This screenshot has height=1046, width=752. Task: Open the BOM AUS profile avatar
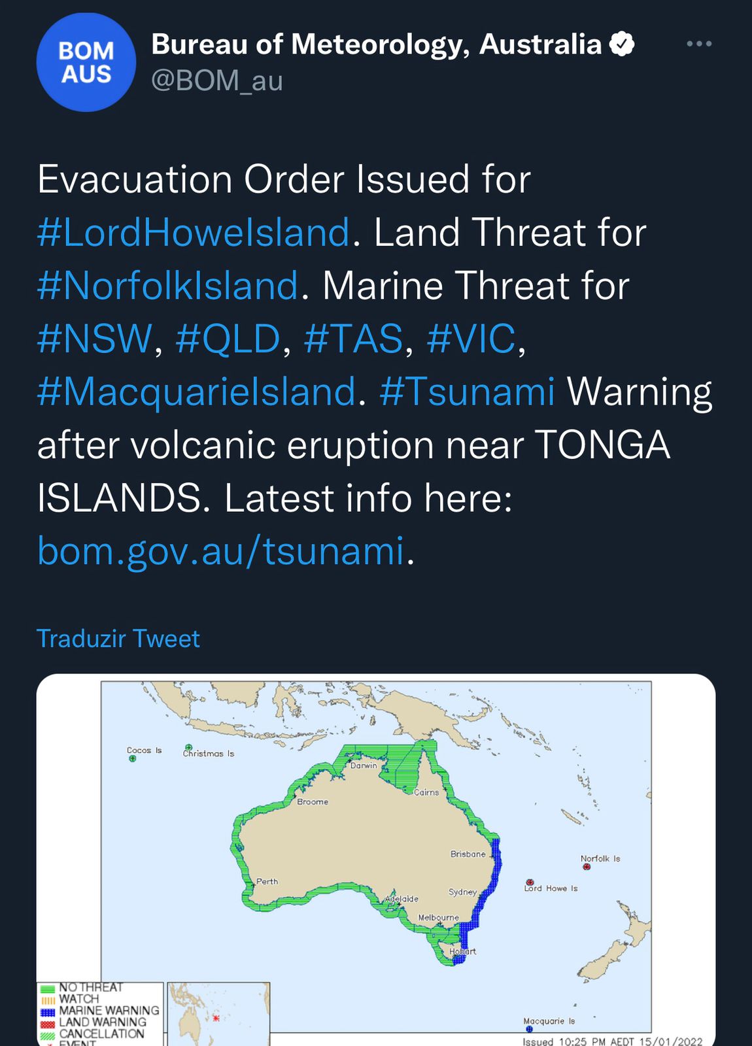[x=86, y=62]
